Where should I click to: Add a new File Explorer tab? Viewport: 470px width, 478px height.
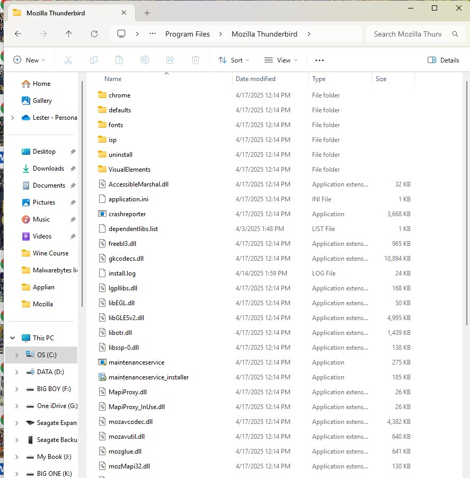tap(147, 13)
